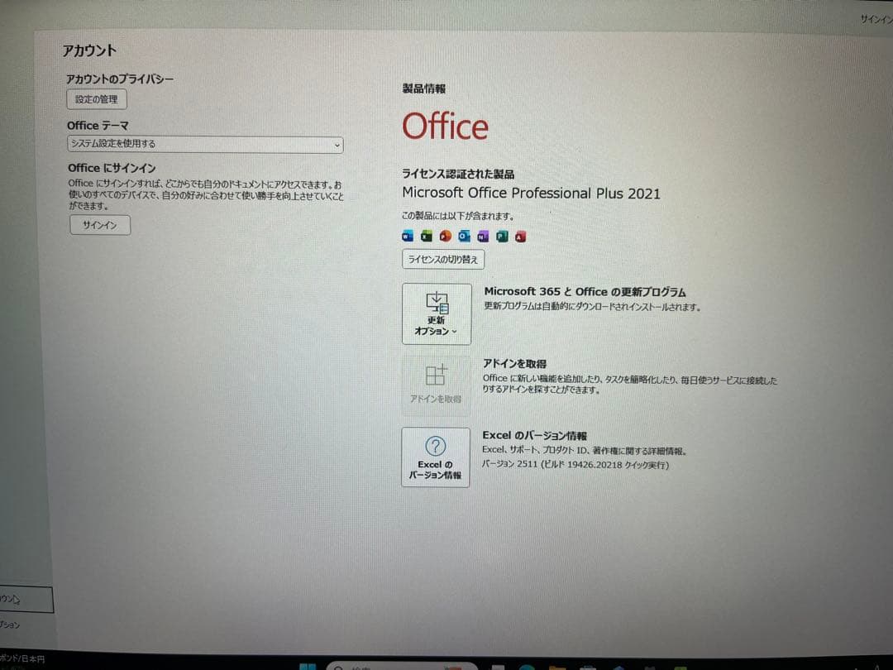Viewport: 893px width, 670px height.
Task: Click the PowerPoint icon in included products
Action: point(445,236)
